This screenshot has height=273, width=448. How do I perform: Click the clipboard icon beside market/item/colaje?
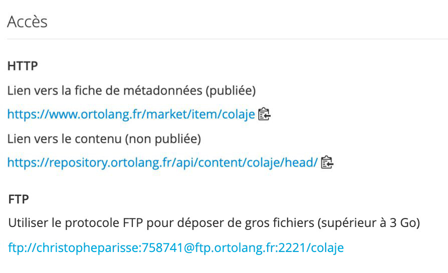click(x=264, y=114)
